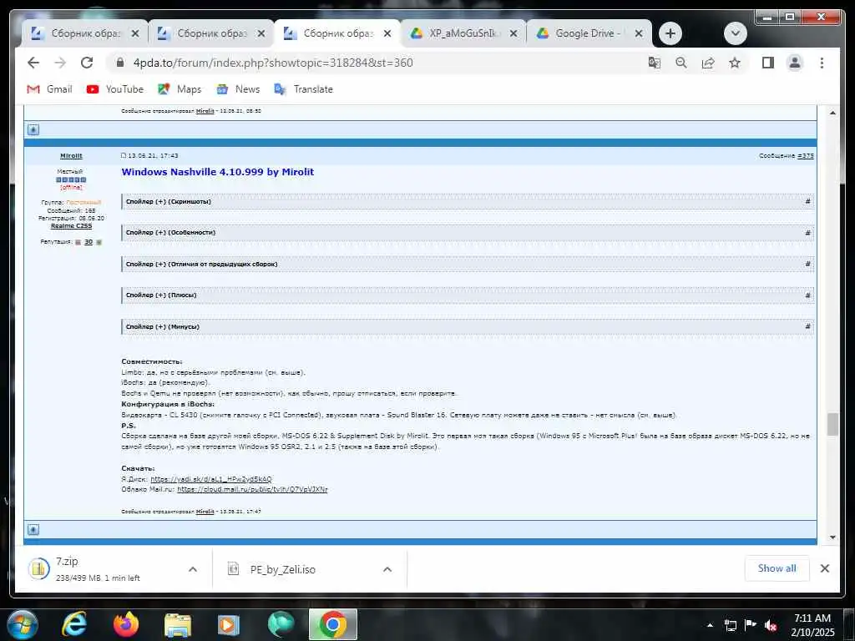Click the # anchor on Скриншоты spoiler

[807, 202]
